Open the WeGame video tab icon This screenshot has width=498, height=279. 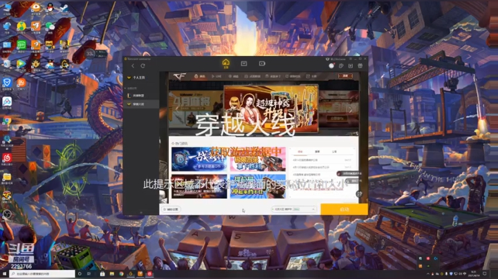point(262,64)
